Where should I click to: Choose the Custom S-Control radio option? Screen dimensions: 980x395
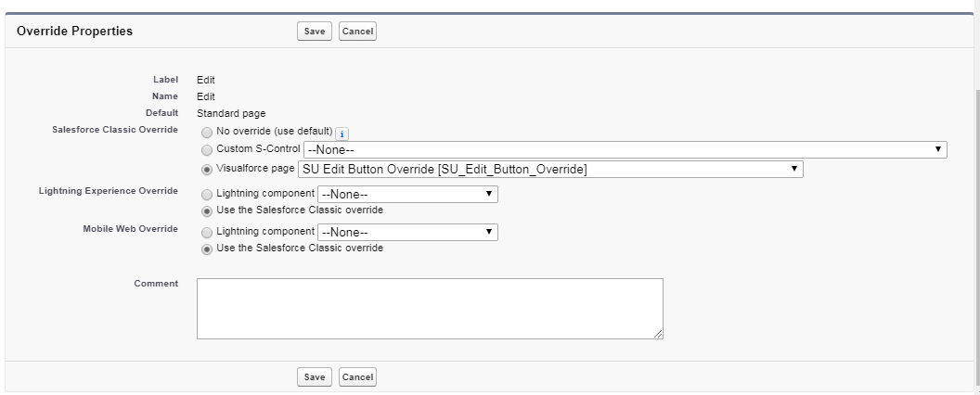click(207, 149)
